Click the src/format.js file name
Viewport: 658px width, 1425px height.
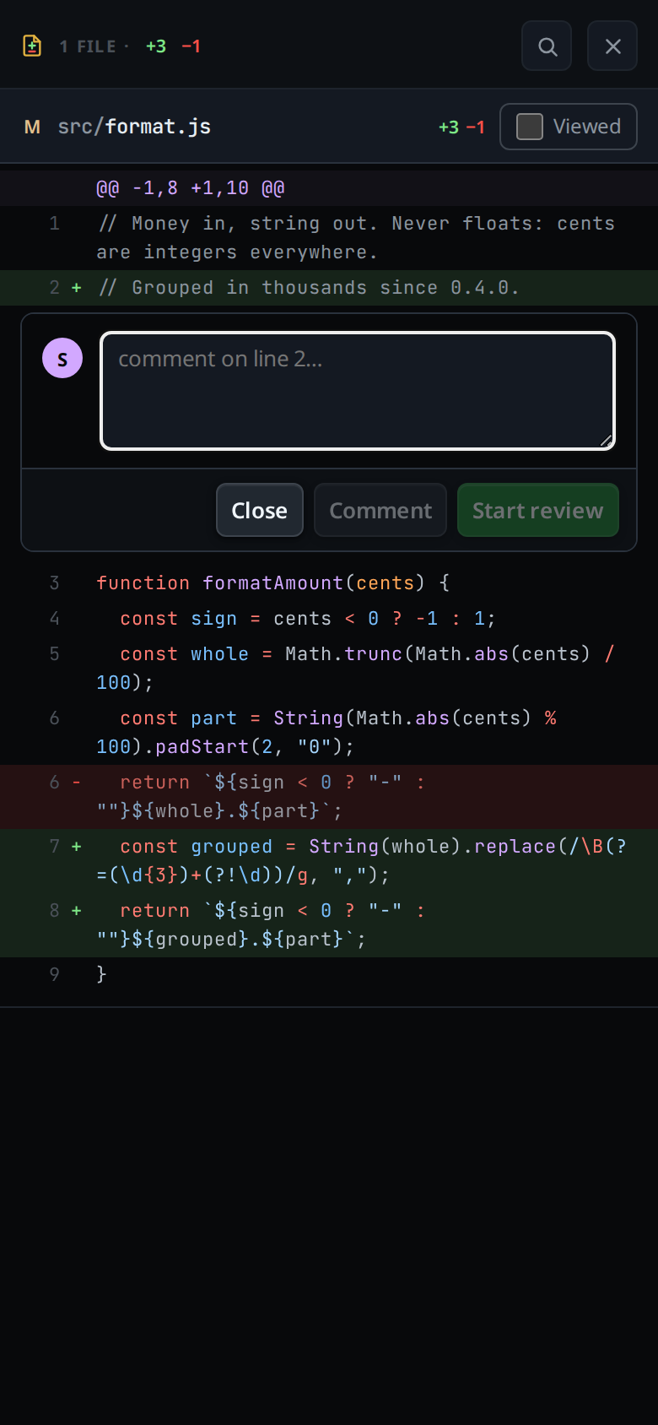[x=134, y=127]
